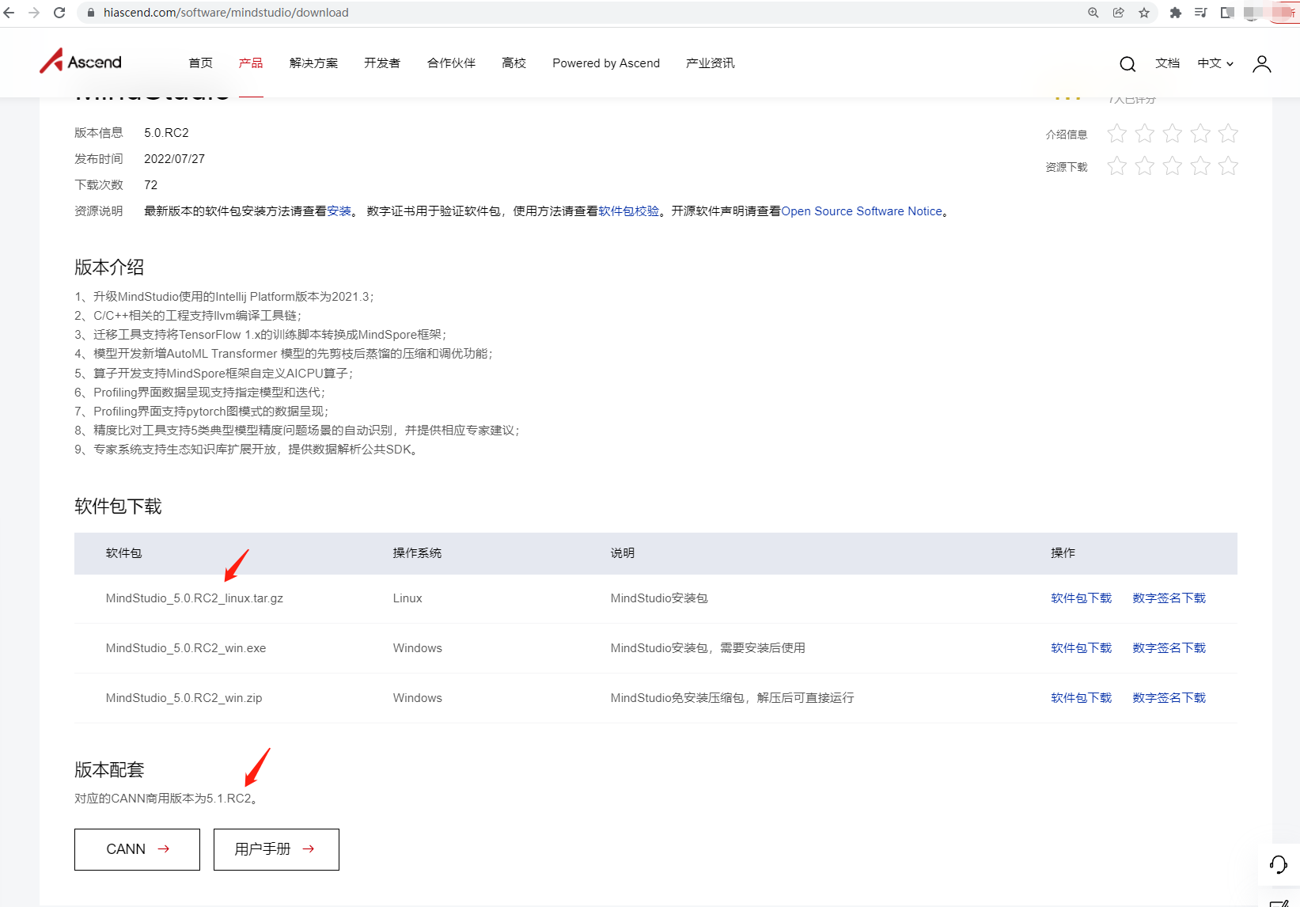Open the user account profile icon

coord(1262,64)
